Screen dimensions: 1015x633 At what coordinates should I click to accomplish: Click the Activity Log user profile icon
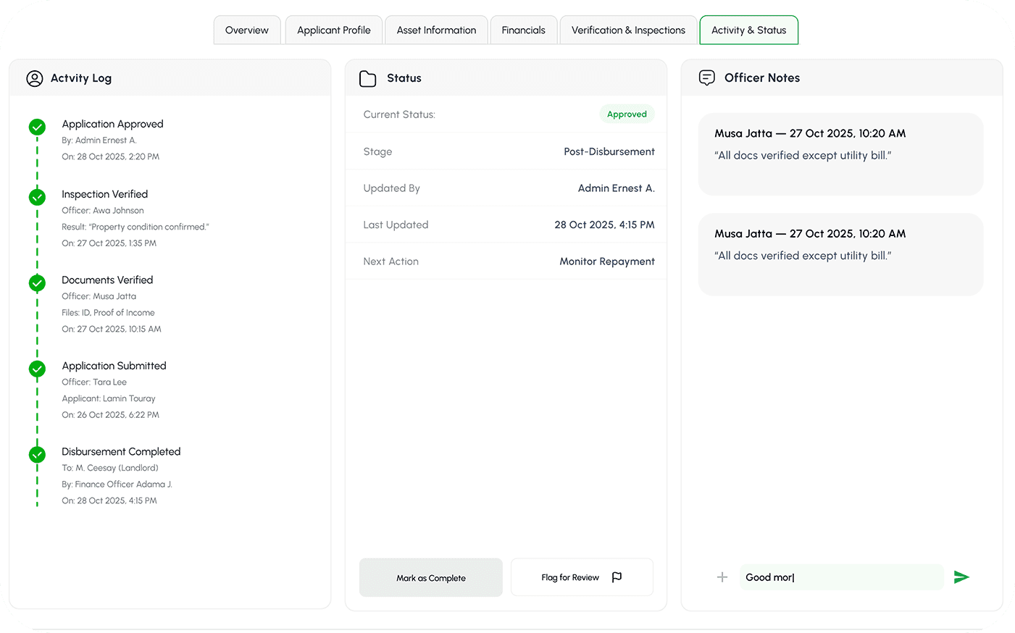(x=35, y=78)
